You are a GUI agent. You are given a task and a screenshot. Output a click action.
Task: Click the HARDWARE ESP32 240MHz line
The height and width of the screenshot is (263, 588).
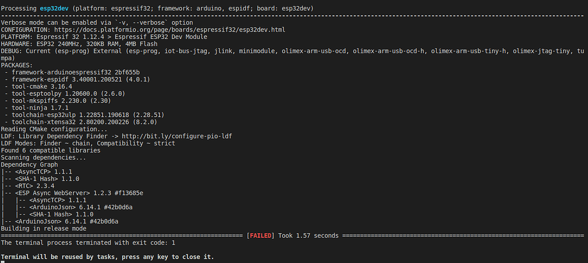79,44
